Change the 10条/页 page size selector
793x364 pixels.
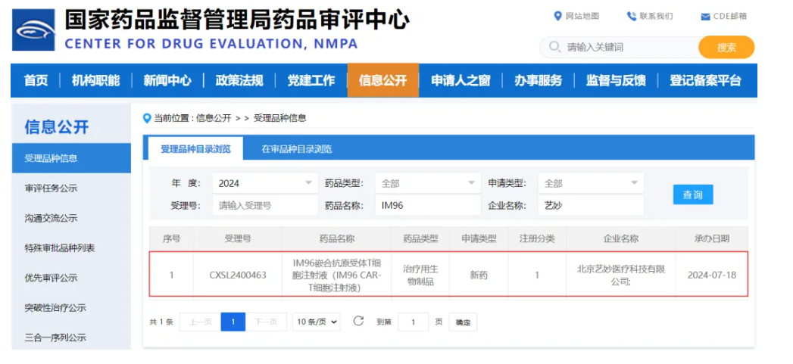(x=317, y=322)
